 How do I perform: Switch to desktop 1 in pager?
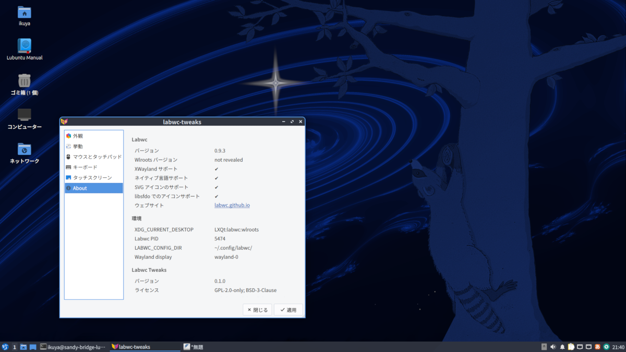click(x=15, y=347)
